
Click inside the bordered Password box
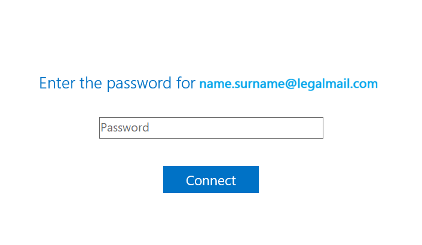pyautogui.click(x=211, y=128)
